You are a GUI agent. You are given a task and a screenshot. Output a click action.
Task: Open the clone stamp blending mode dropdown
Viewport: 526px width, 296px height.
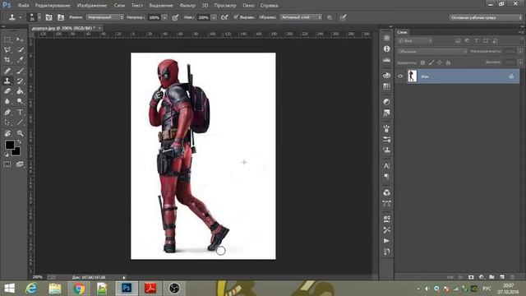click(105, 17)
